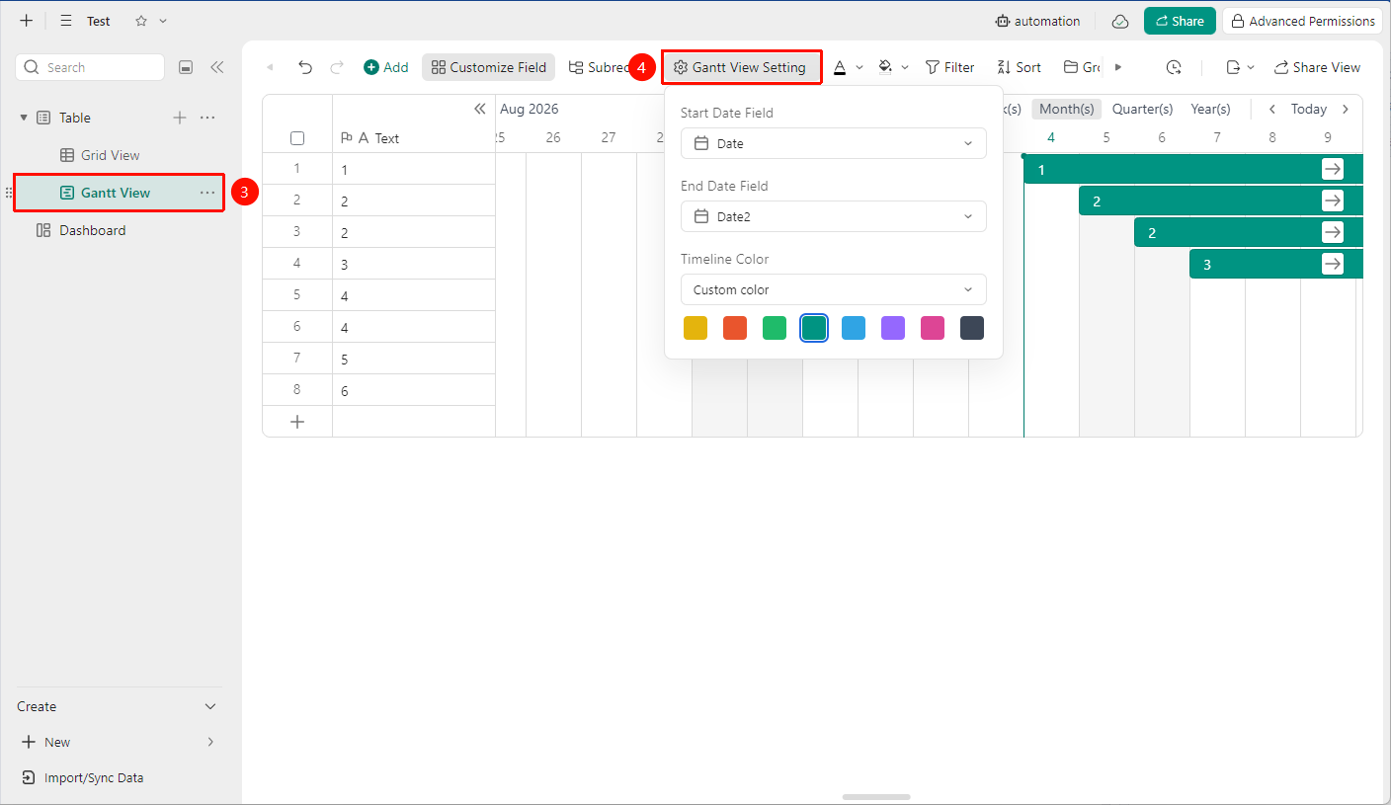
Task: Select the Year(s) timescale
Action: (x=1210, y=109)
